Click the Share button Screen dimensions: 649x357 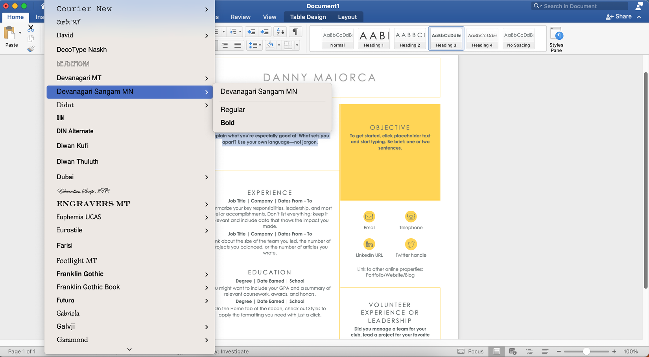click(619, 17)
